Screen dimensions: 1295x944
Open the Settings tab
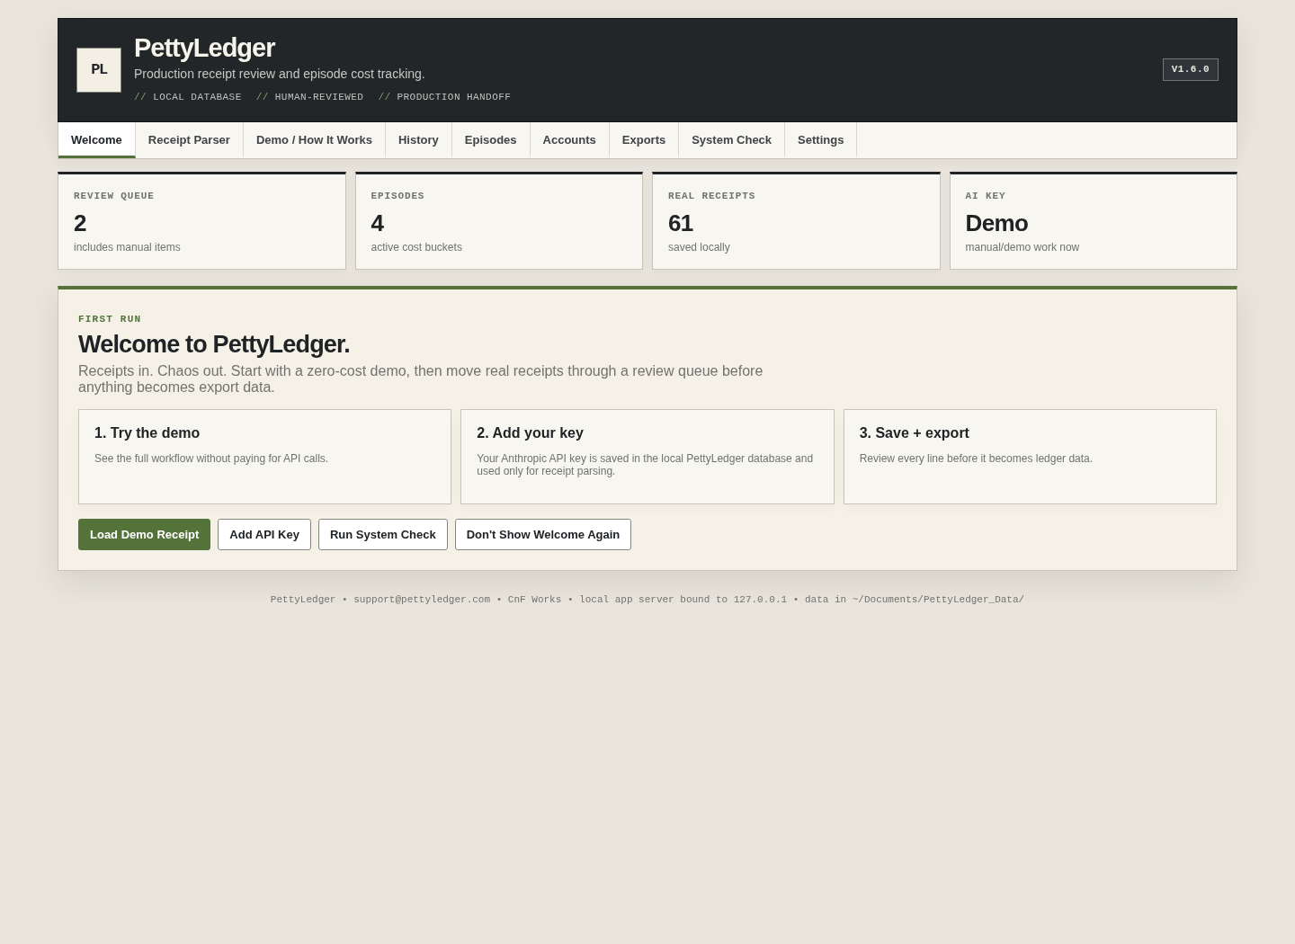[820, 140]
